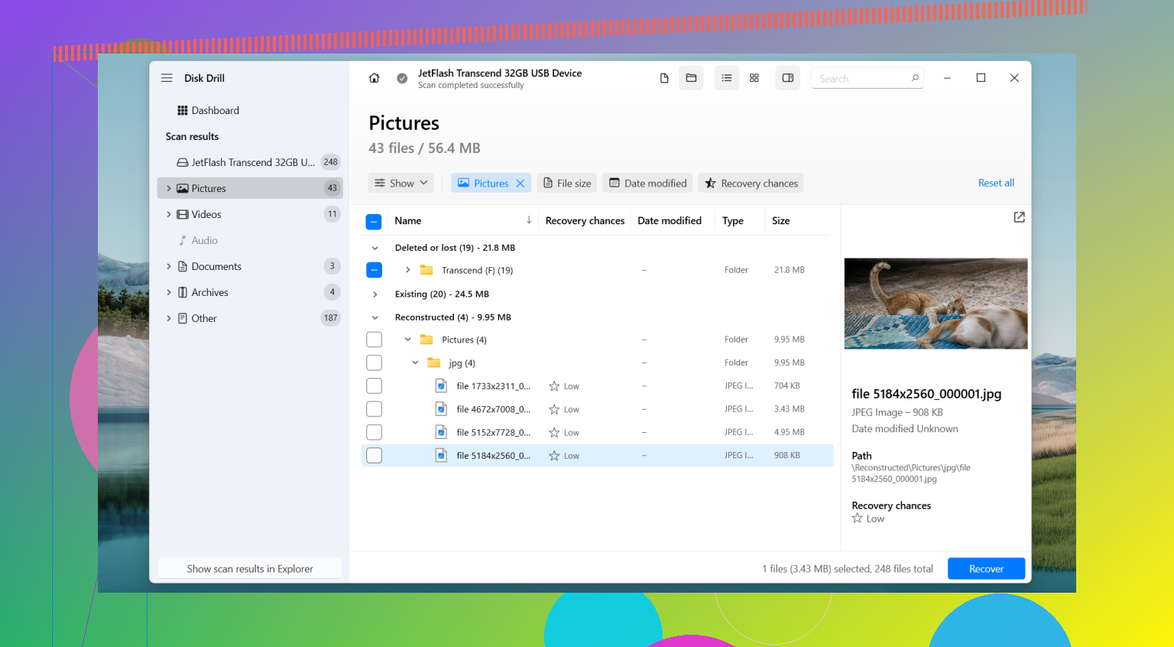The height and width of the screenshot is (647, 1174).
Task: Click the star icon for file 4672x7008
Action: click(x=554, y=409)
